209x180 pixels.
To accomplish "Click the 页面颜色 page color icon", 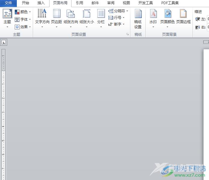I will (x=168, y=13).
